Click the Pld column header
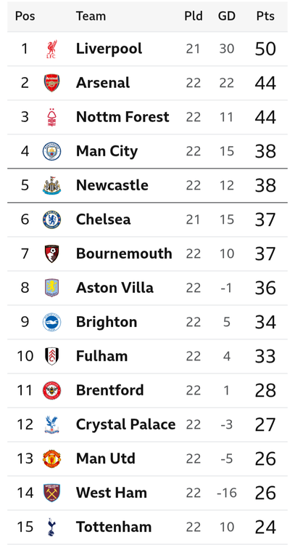 click(194, 16)
